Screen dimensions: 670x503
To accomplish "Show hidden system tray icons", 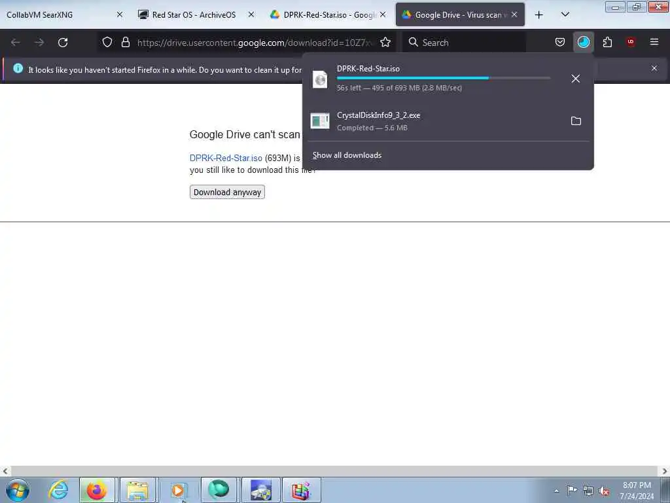I will pos(556,491).
